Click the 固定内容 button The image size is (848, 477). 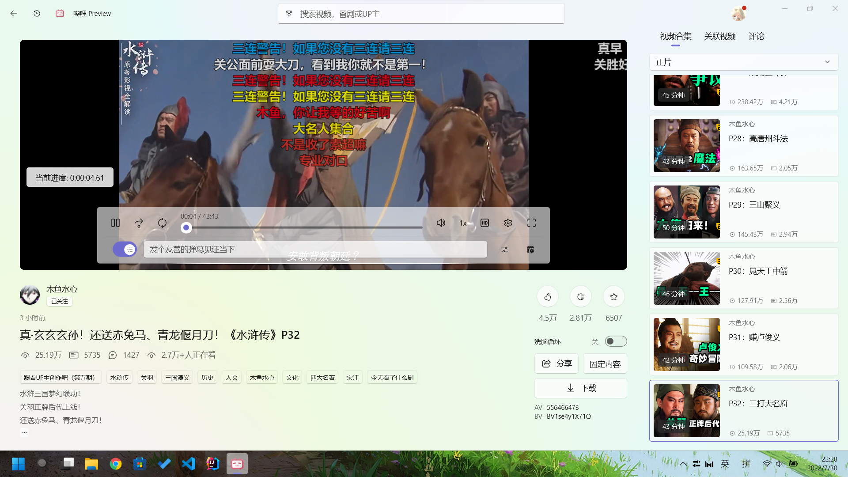coord(605,363)
